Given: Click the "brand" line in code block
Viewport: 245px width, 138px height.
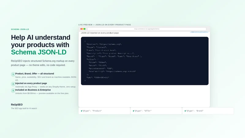Looking at the screenshot, I should [114, 56].
